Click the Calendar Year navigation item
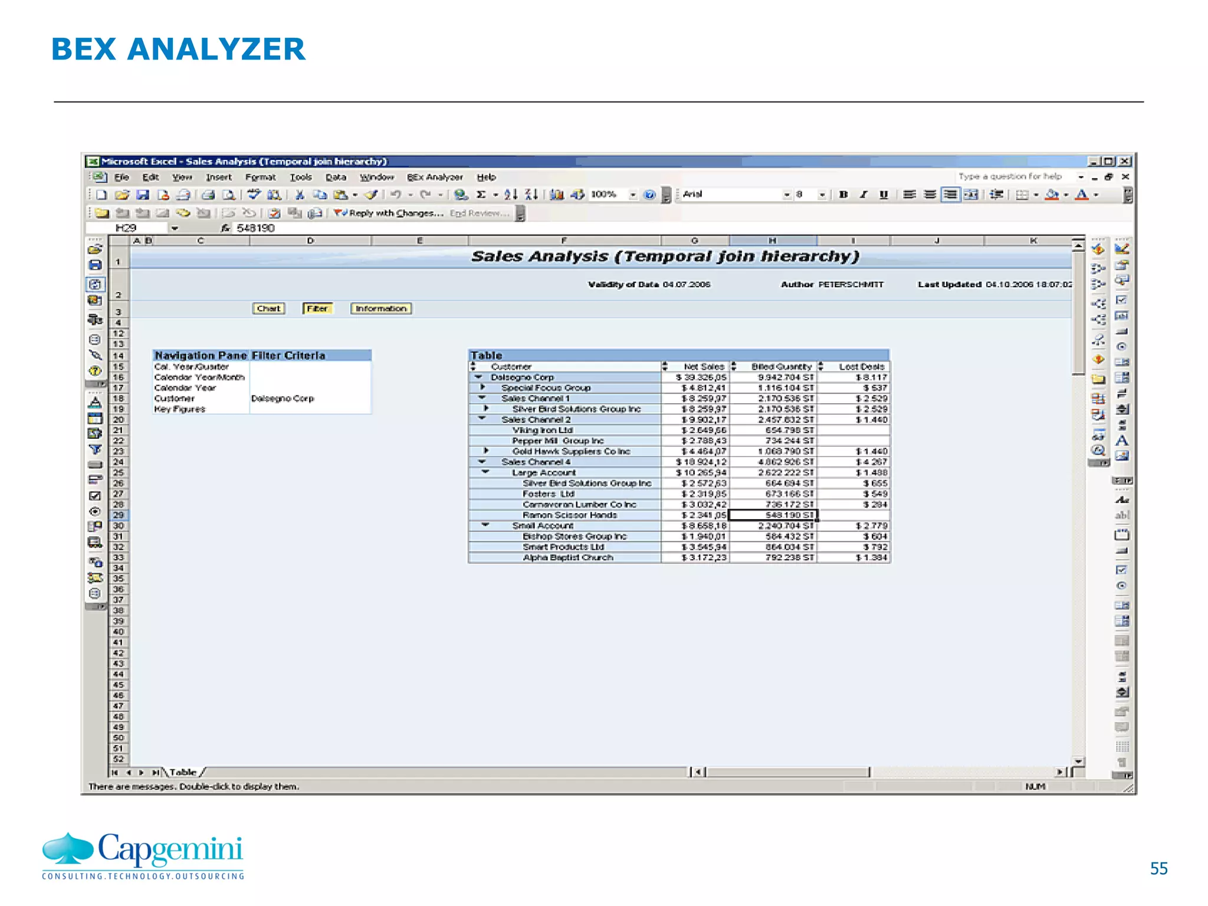The width and height of the screenshot is (1208, 906). [185, 388]
